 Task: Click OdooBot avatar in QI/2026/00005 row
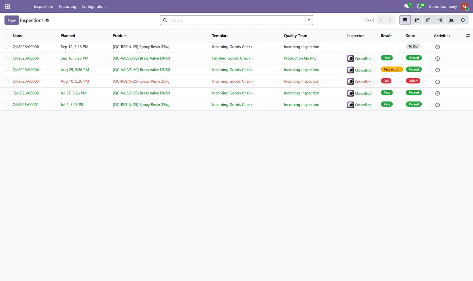click(x=350, y=58)
